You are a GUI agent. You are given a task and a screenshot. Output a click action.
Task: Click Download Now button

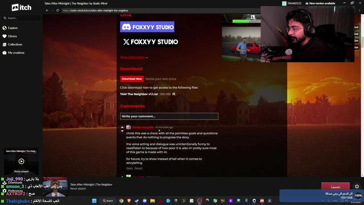pos(132,79)
